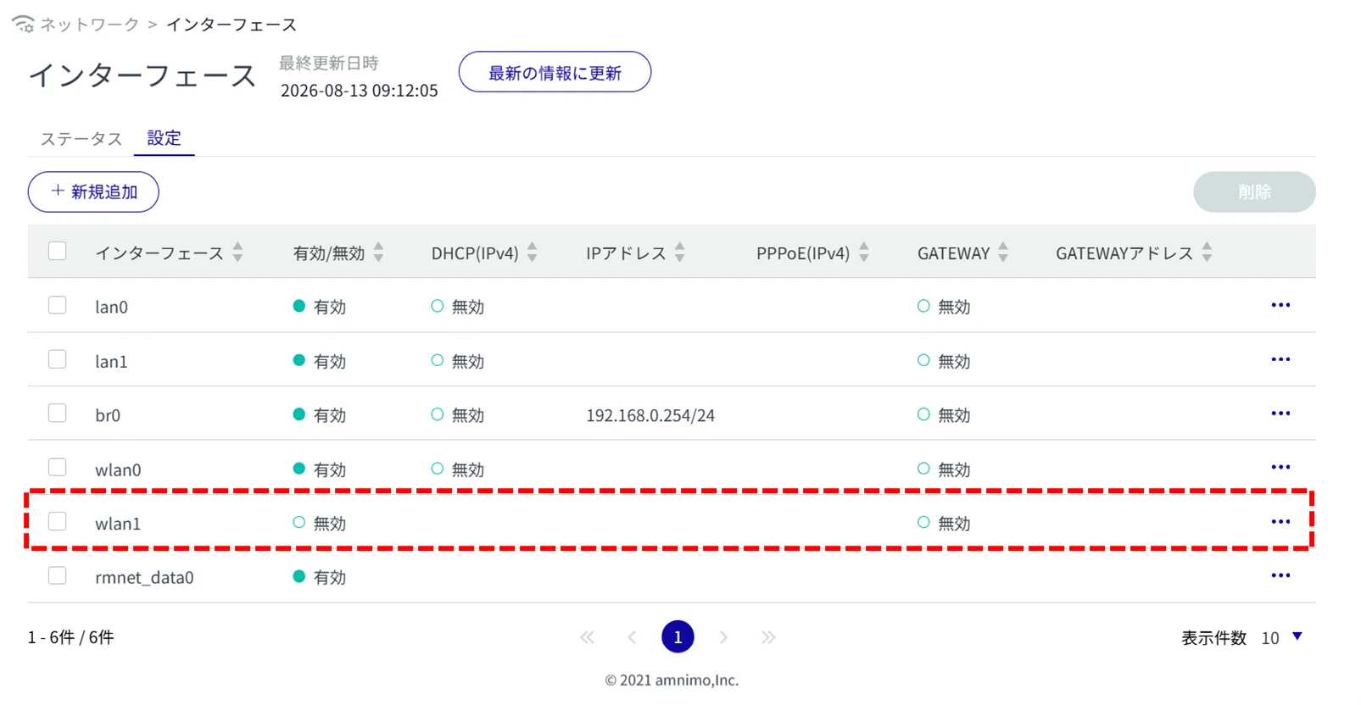Switch to the ステータス tab
Screen dimensions: 1361x705
coord(81,138)
